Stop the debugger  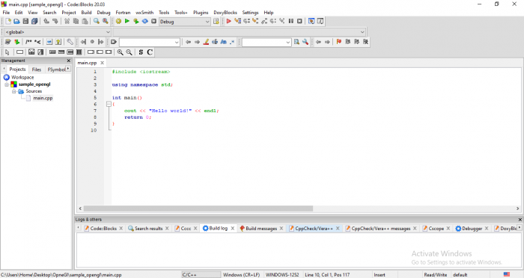pyautogui.click(x=299, y=21)
